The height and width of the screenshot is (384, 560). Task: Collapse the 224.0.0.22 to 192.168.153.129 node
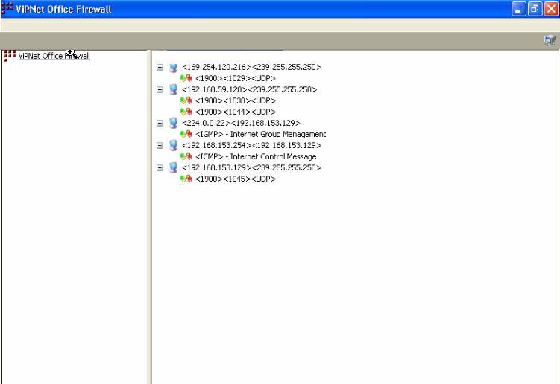pyautogui.click(x=160, y=123)
